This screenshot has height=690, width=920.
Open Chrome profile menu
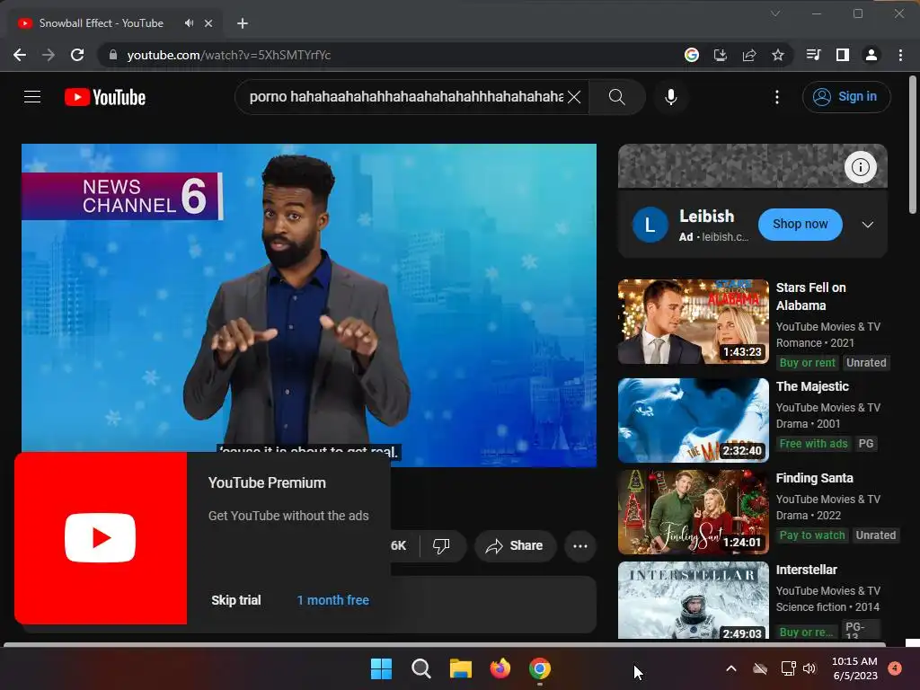tap(871, 55)
